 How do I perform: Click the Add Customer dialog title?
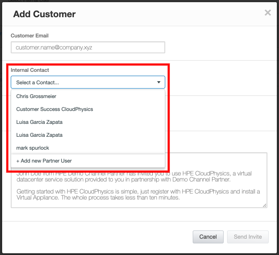point(44,14)
